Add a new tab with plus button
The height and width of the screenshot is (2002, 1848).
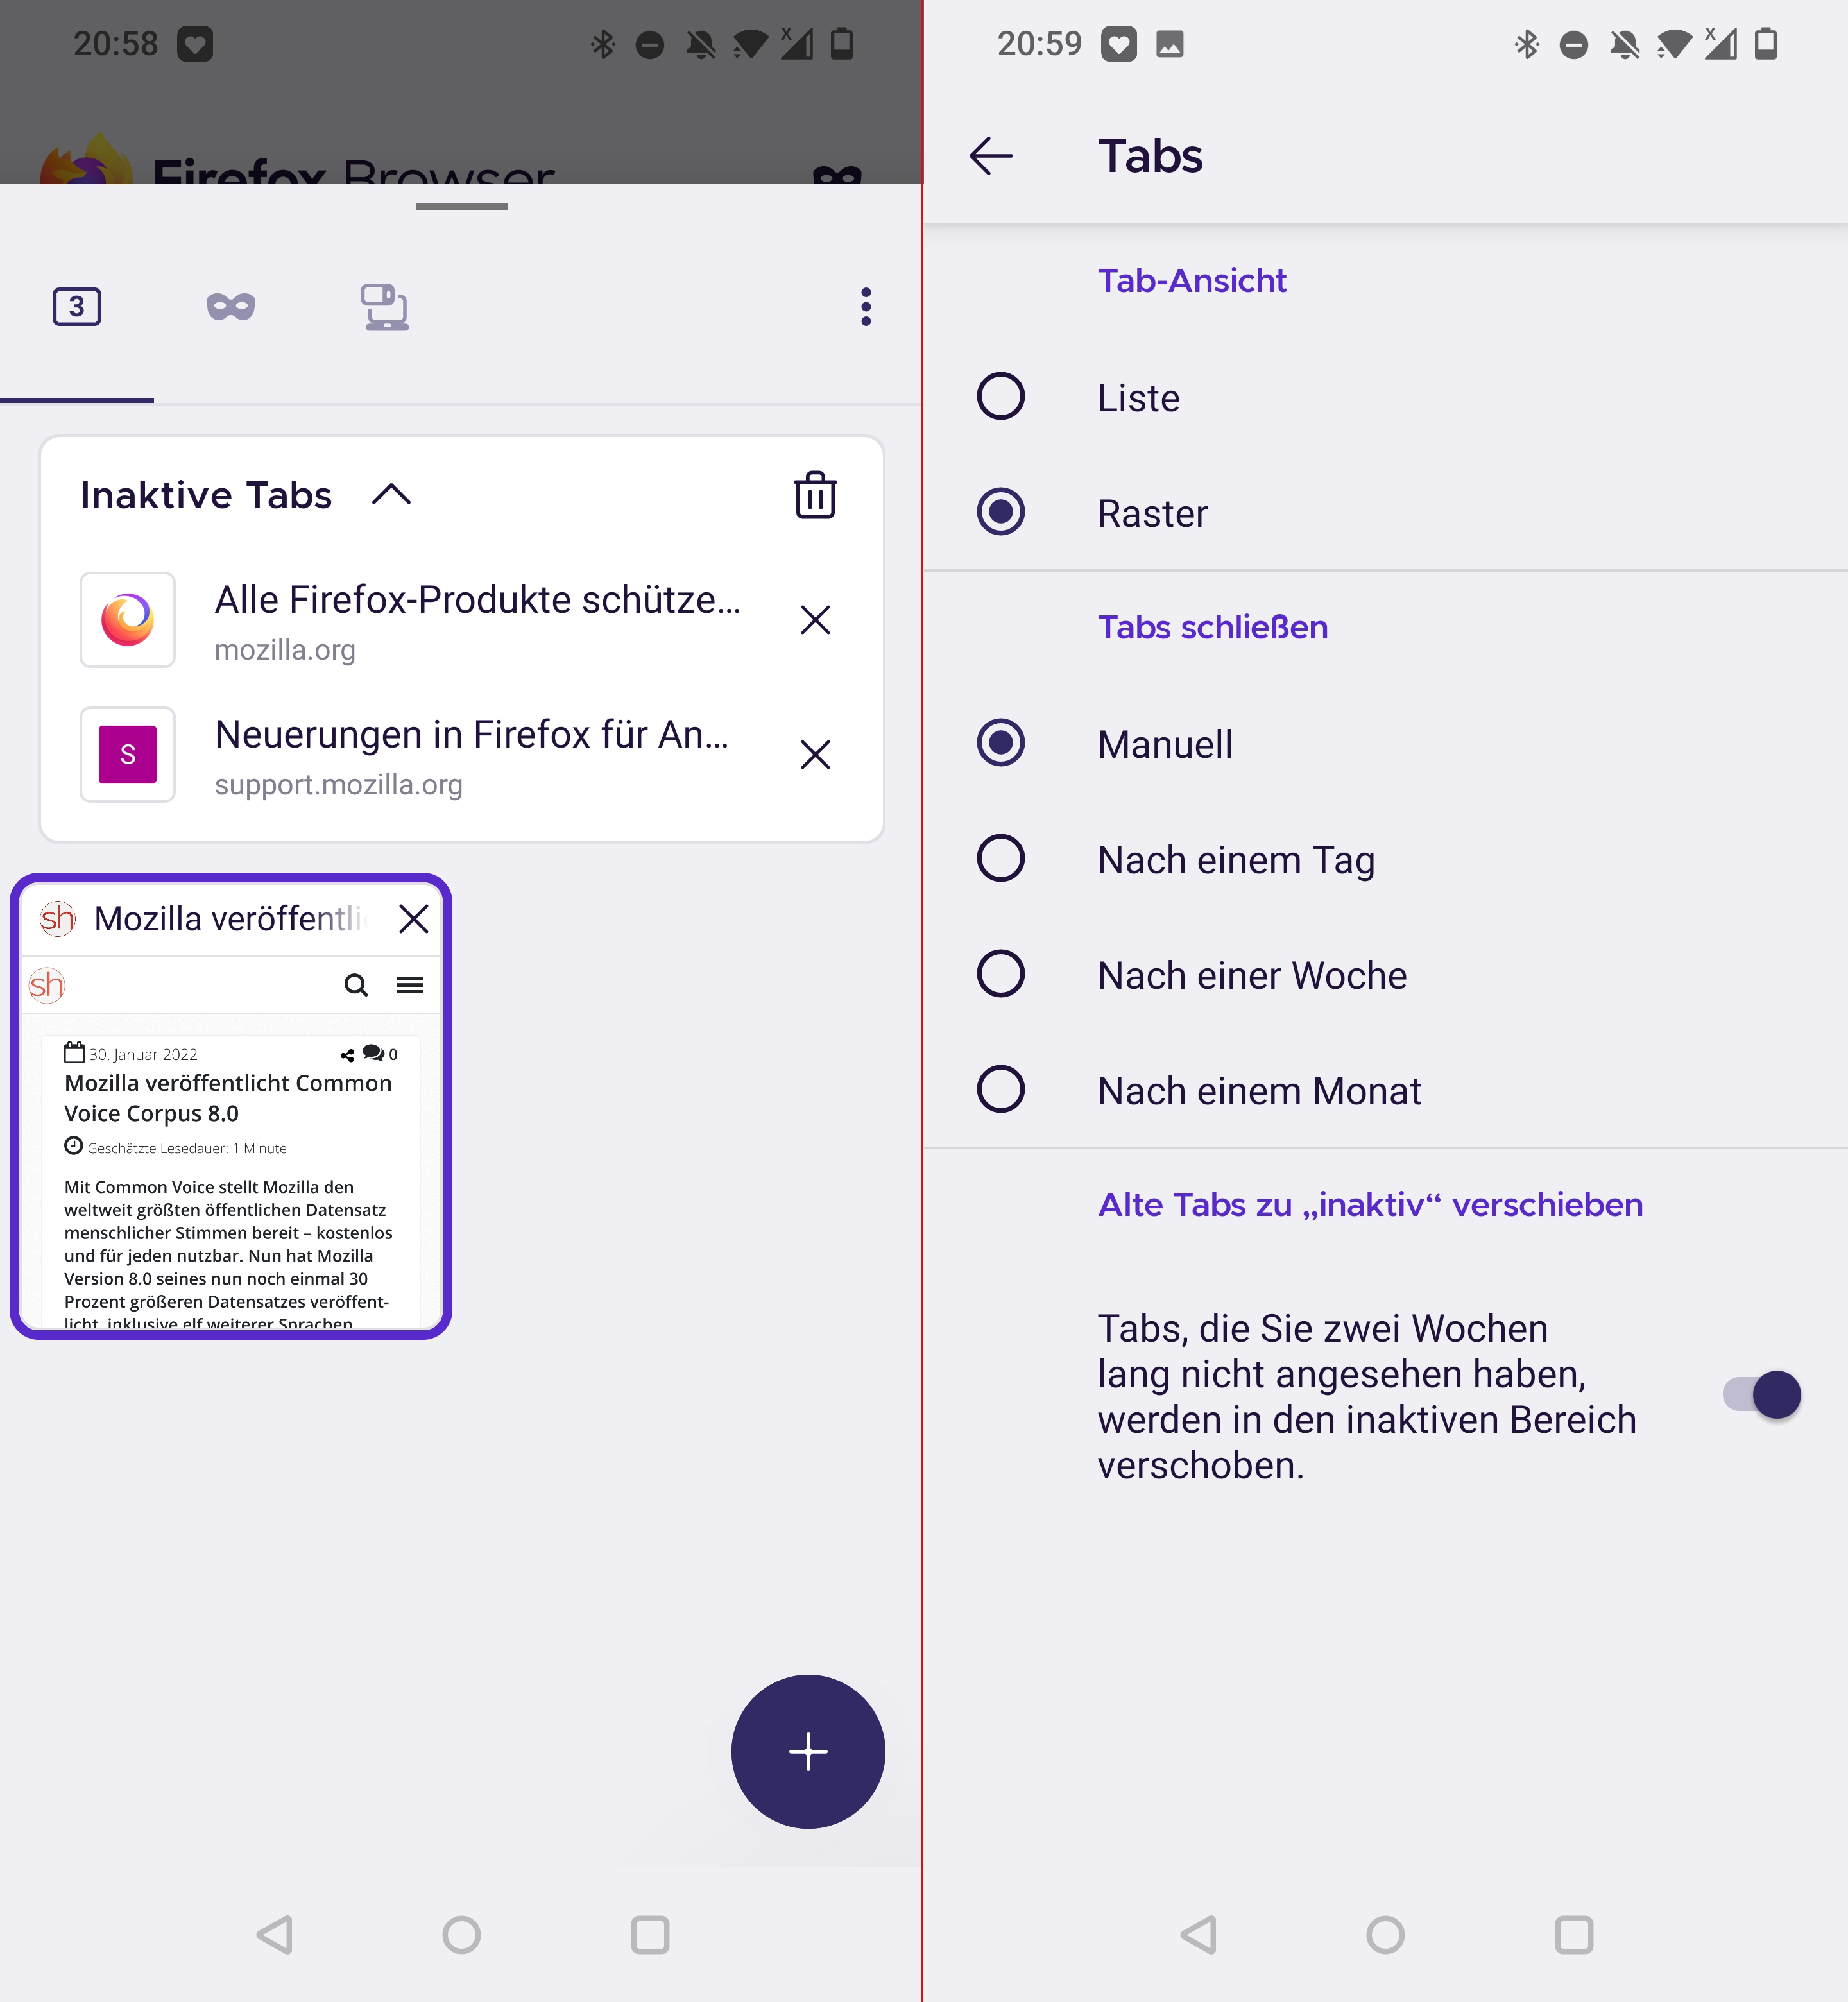click(808, 1752)
